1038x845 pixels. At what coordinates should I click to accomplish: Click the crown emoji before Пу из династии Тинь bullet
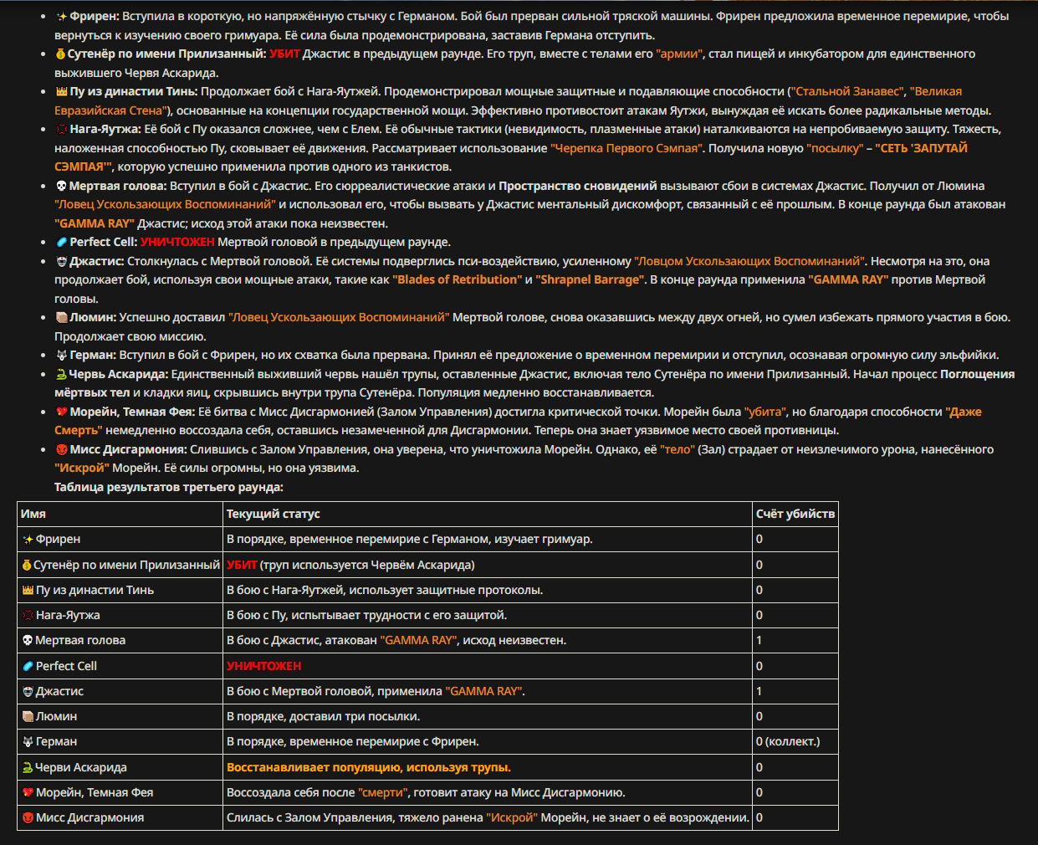[x=61, y=92]
